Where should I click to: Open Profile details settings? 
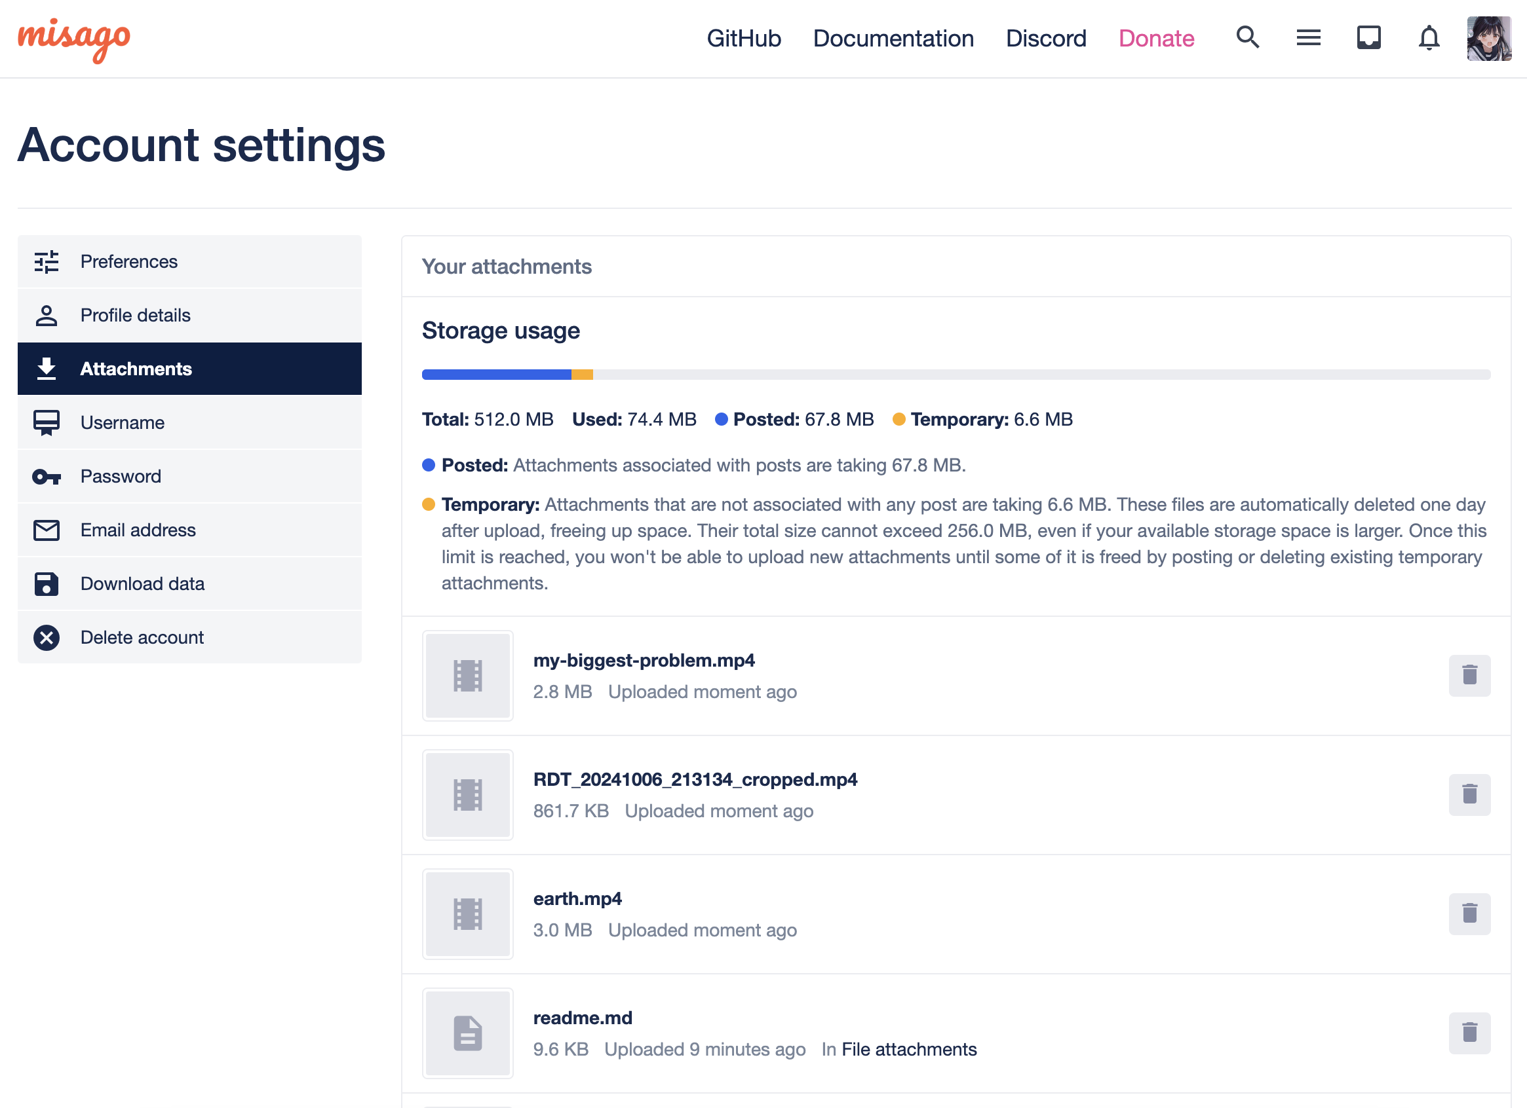(135, 315)
